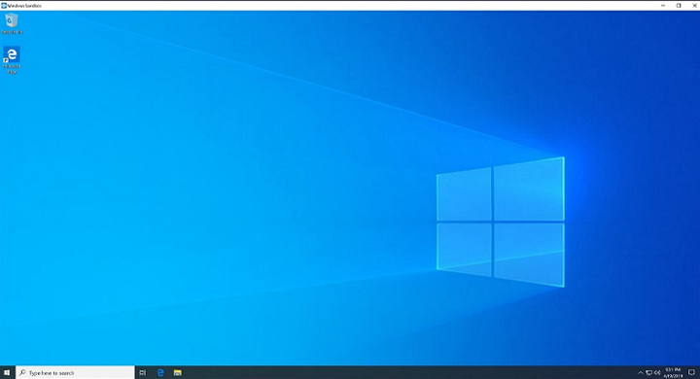Click the 'Type here to search' box
This screenshot has height=379, width=700.
point(75,372)
